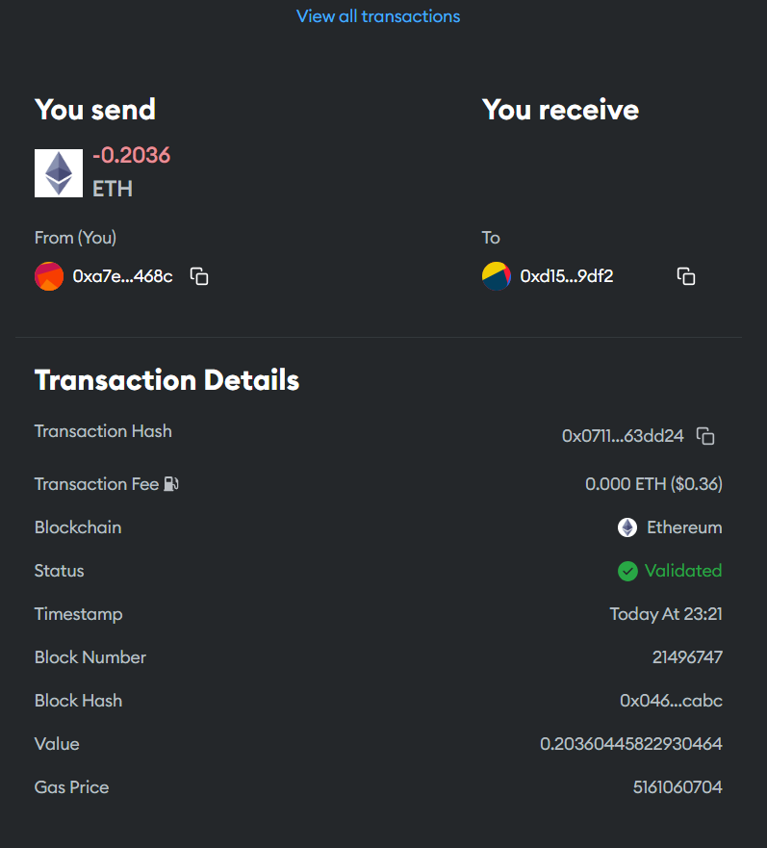Viewport: 767px width, 848px height.
Task: Copy the sender address 0xa7e...468c
Action: click(x=199, y=276)
